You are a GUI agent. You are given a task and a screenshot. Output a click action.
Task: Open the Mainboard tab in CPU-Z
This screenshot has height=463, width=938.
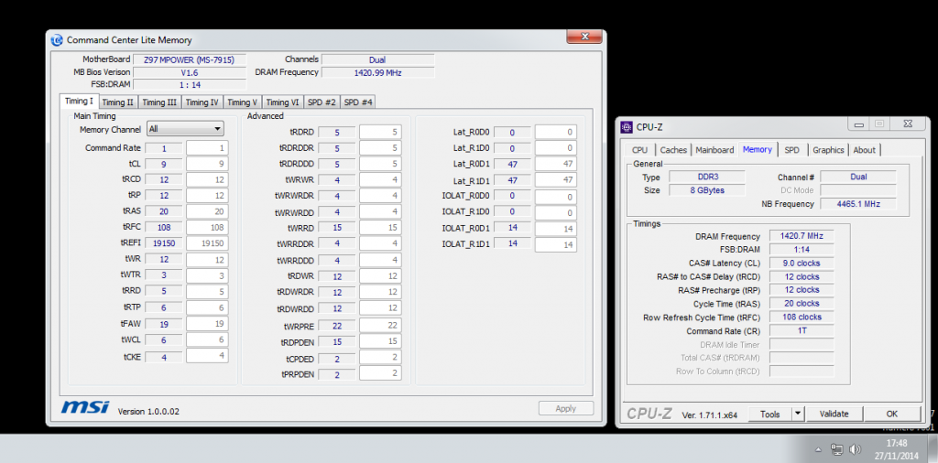714,150
